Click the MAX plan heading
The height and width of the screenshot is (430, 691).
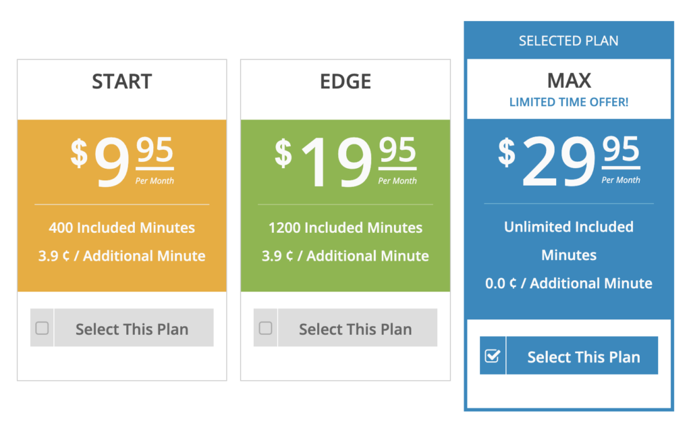[x=569, y=80]
